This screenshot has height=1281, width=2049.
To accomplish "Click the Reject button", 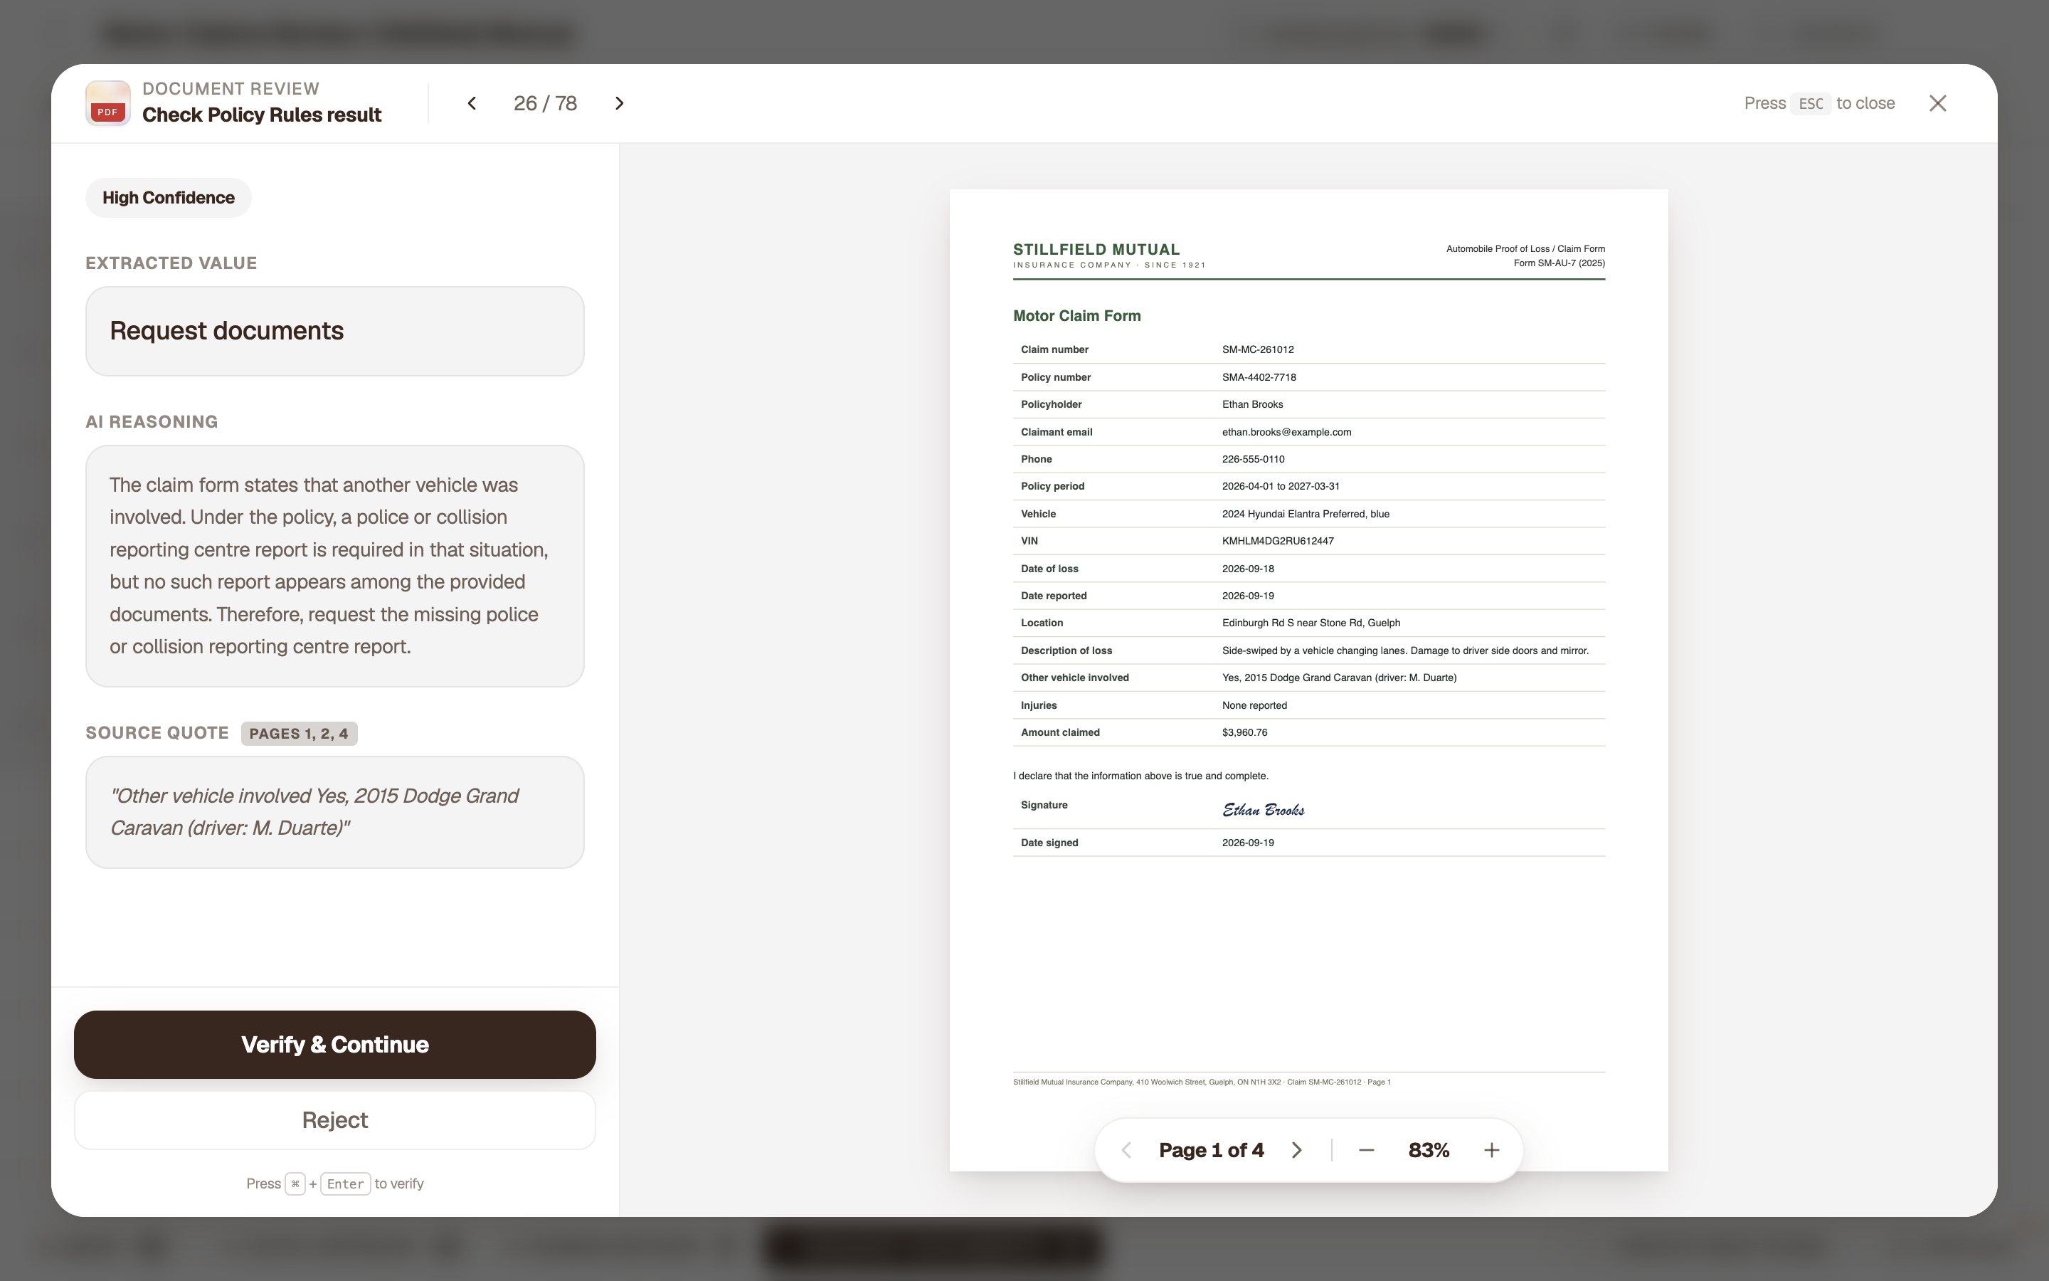I will coord(334,1120).
